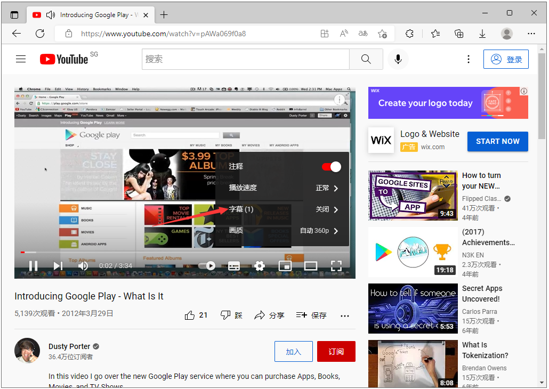Open the 字幕 (1) subtitles submenu
549x389 pixels.
282,209
